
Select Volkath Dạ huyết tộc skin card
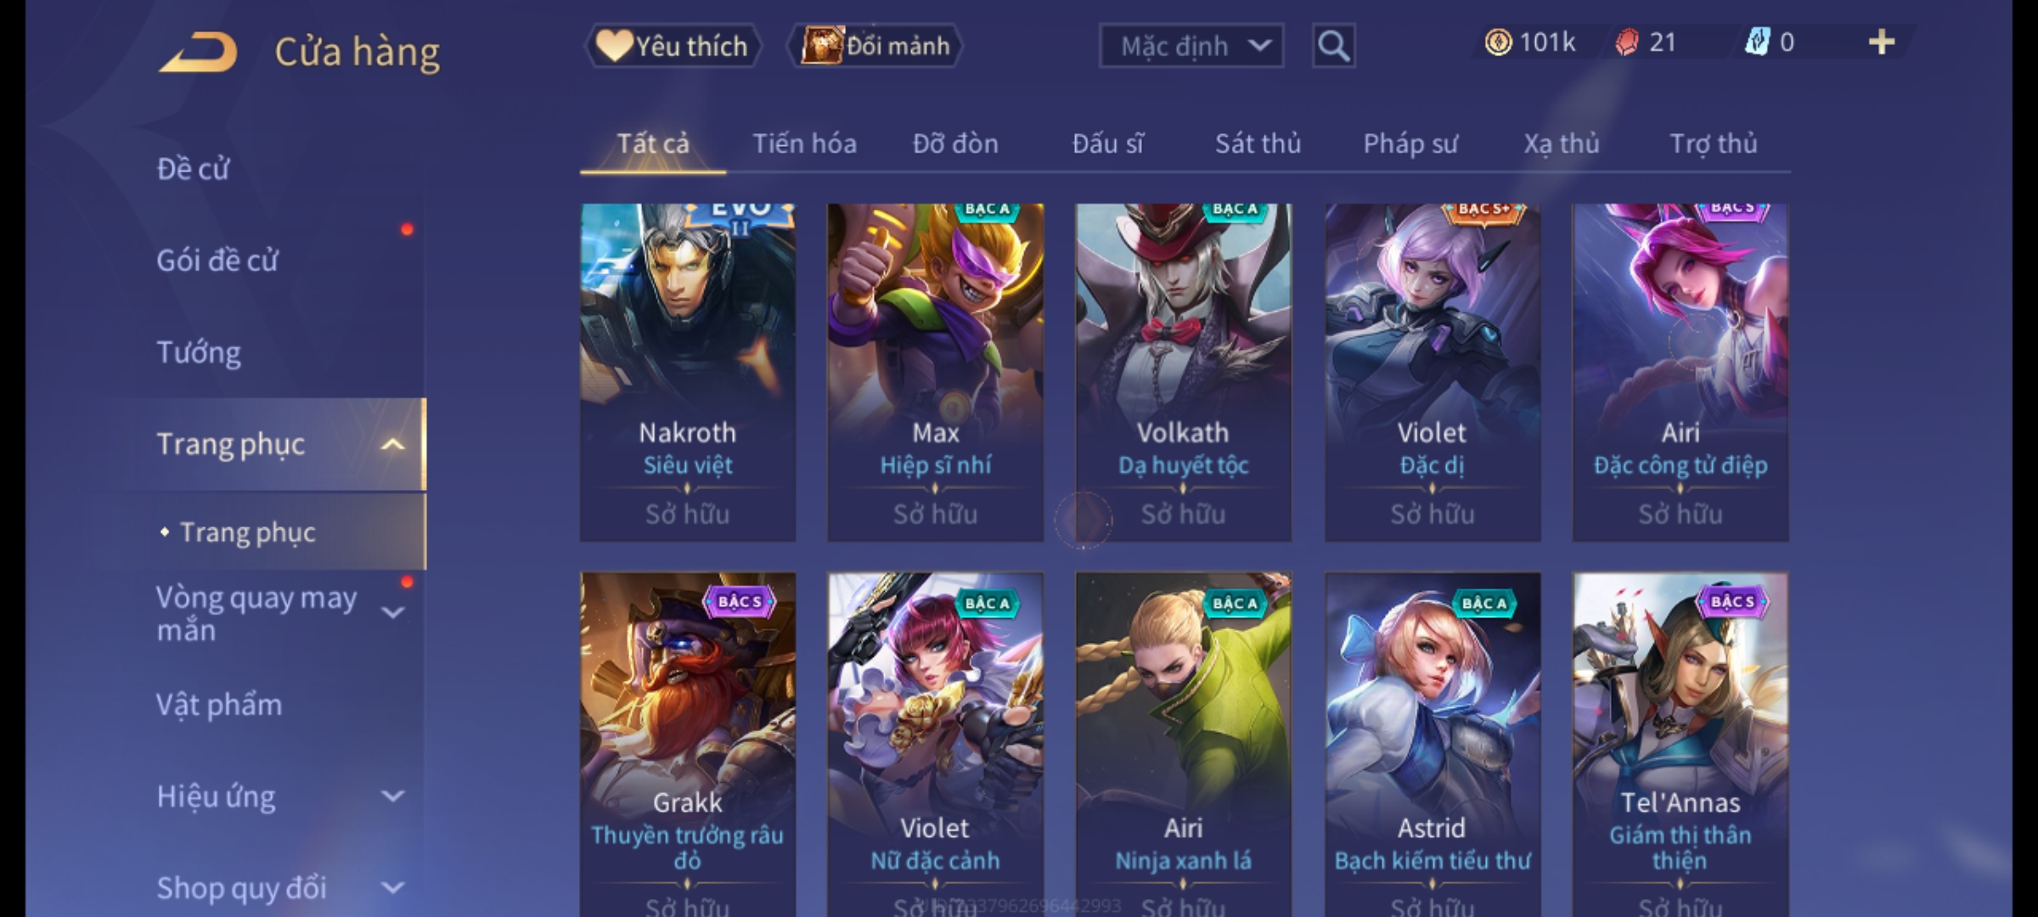click(1184, 372)
